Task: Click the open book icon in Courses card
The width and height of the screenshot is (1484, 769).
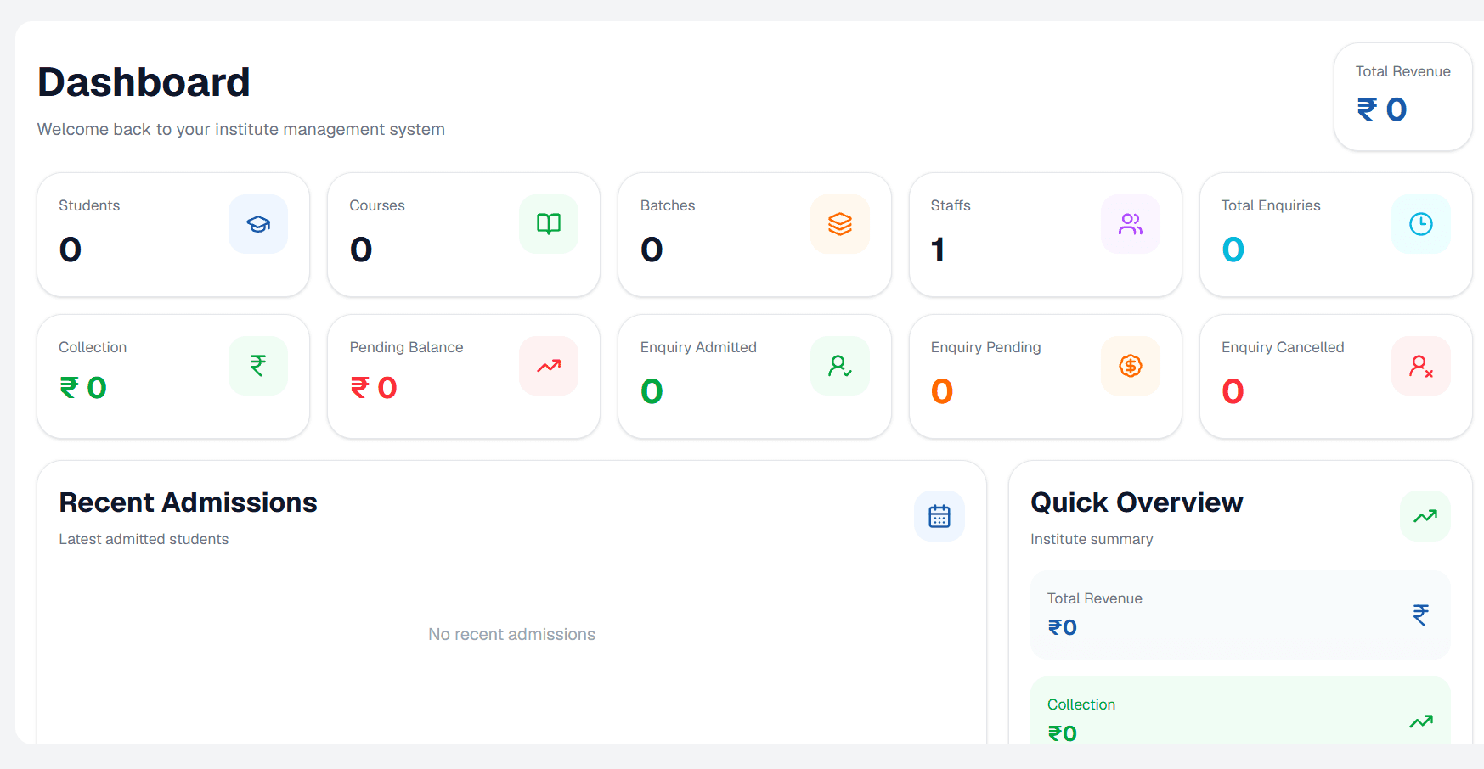Action: 549,224
